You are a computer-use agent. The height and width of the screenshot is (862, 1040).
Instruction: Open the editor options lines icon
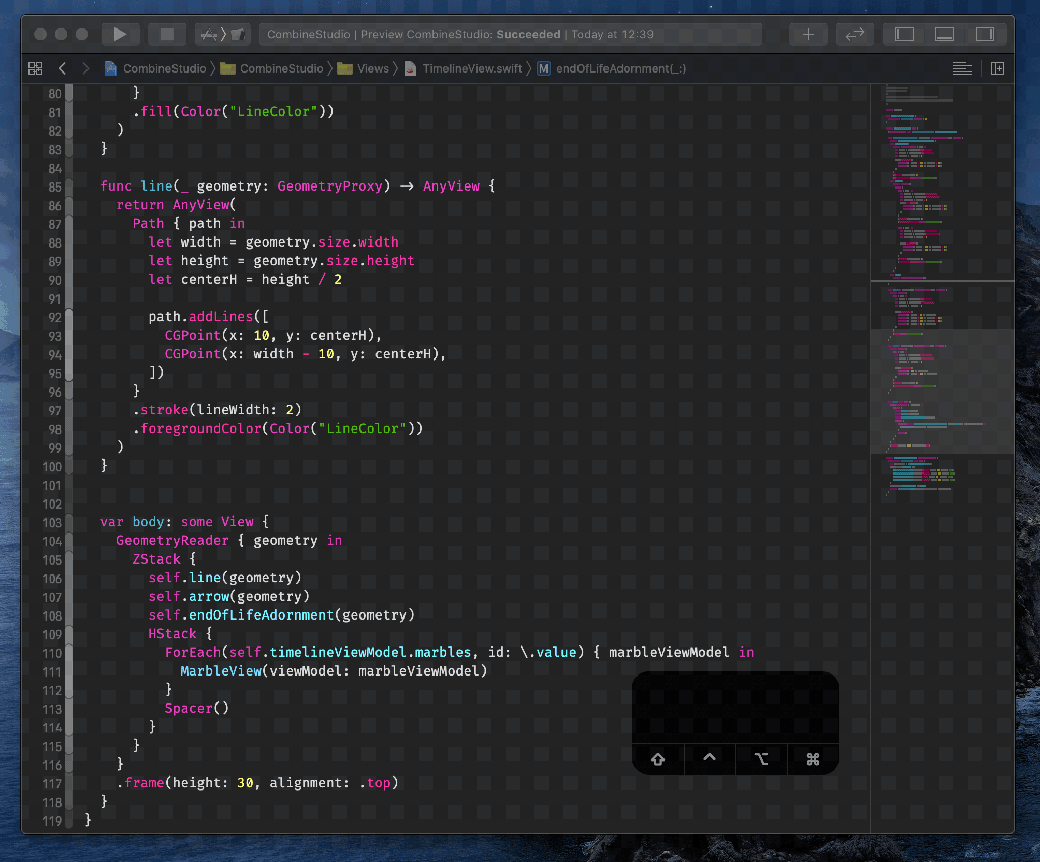(x=962, y=68)
